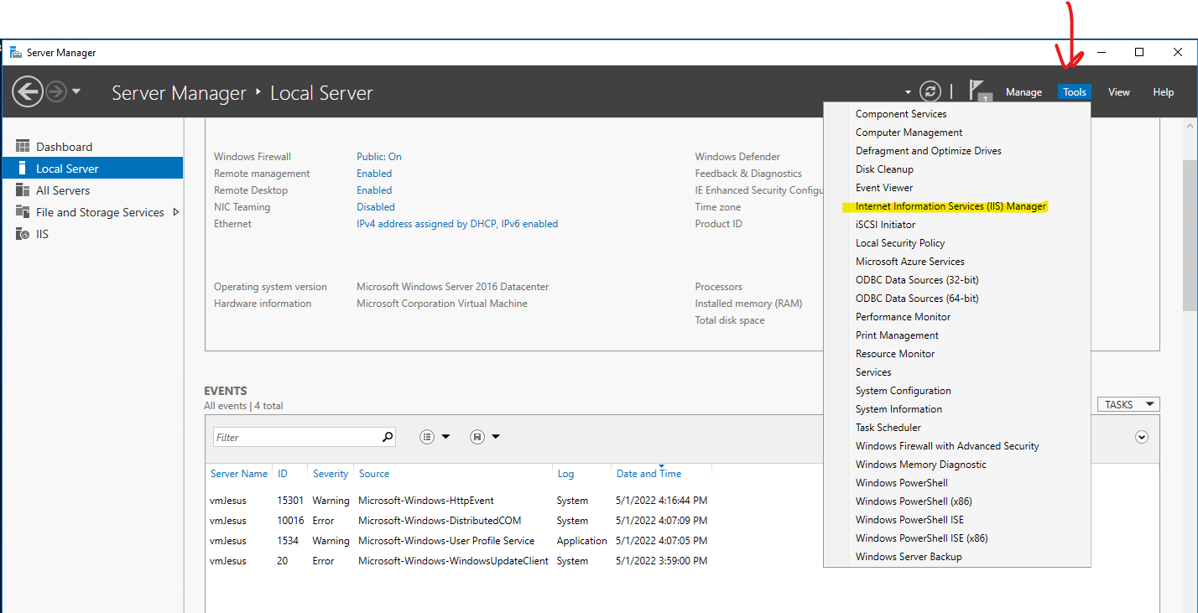The width and height of the screenshot is (1198, 613).
Task: Open navigation history dropdown arrow
Action: 76,91
